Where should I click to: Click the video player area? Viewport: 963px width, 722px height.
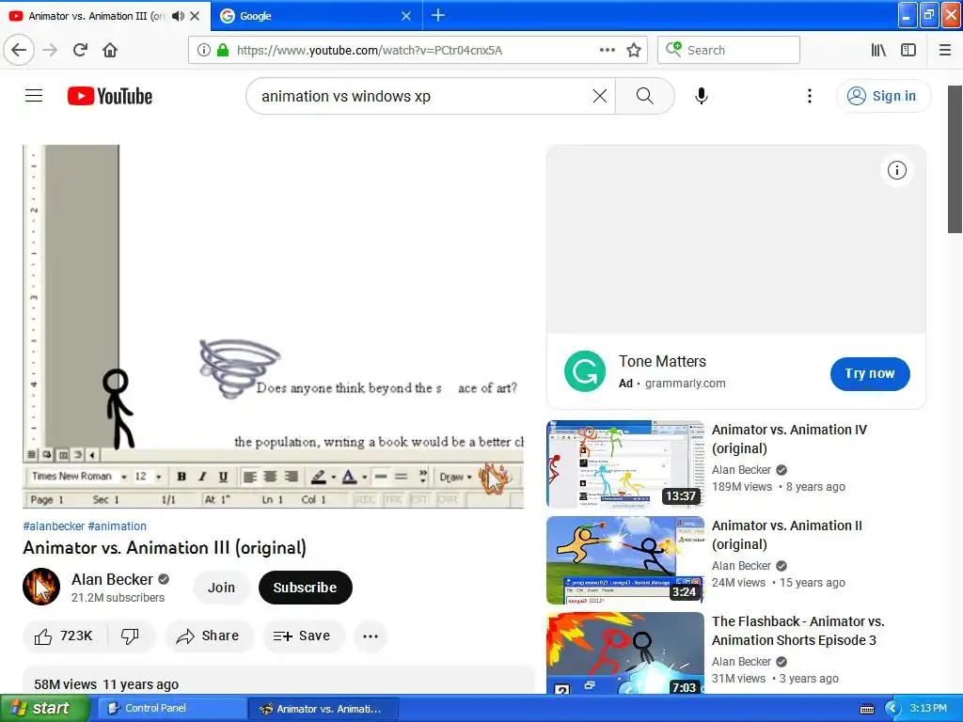coord(274,326)
